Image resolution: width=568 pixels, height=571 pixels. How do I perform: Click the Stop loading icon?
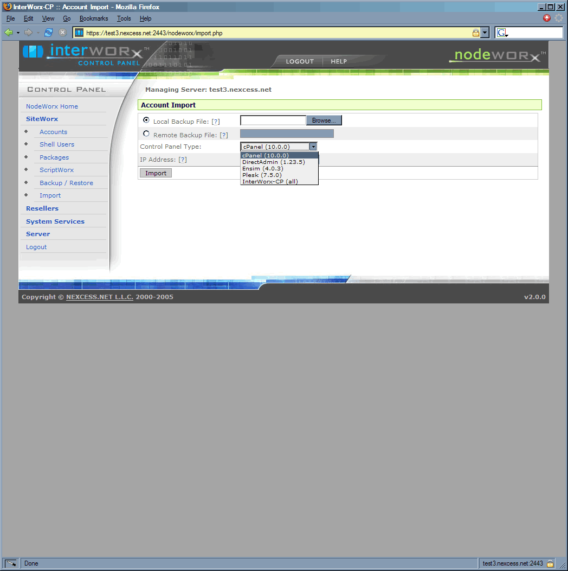coord(62,33)
